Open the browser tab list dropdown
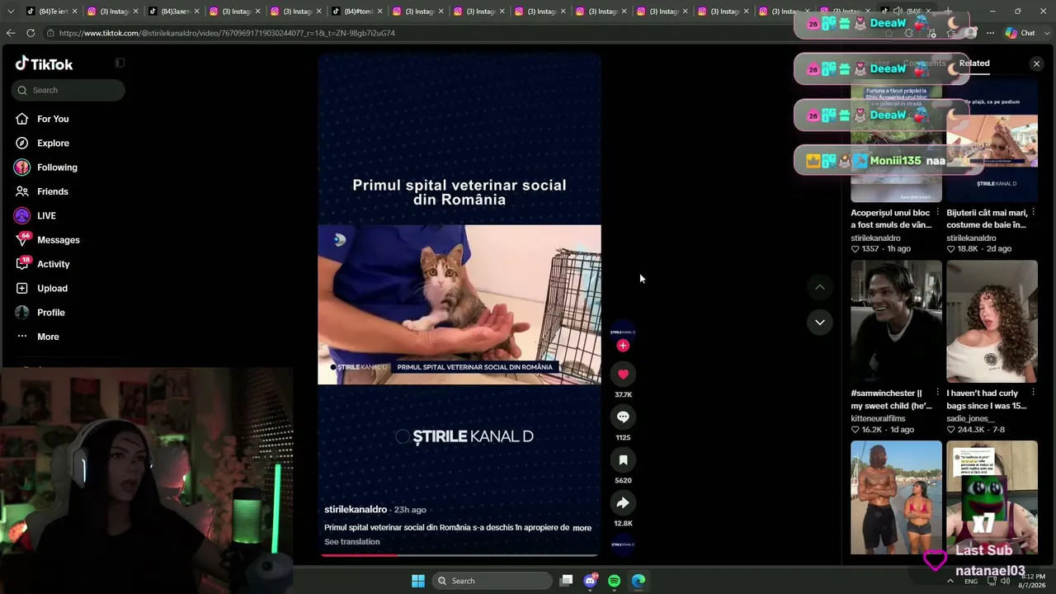Screen dimensions: 1056x594 [10, 12]
